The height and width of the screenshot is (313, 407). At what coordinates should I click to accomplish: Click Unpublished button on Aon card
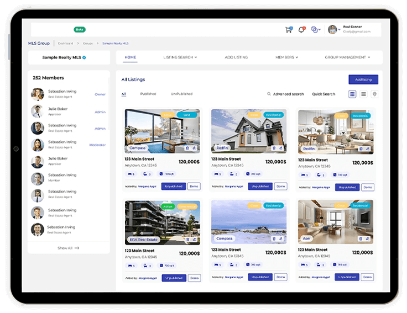[347, 277]
